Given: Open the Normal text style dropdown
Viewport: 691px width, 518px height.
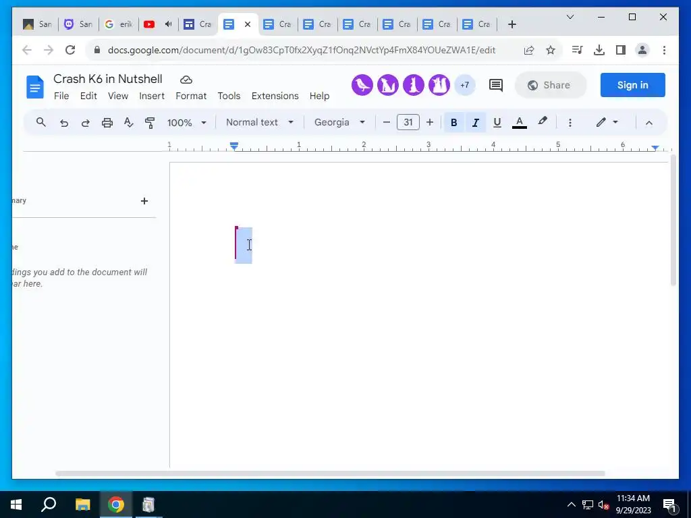Looking at the screenshot, I should 260,123.
